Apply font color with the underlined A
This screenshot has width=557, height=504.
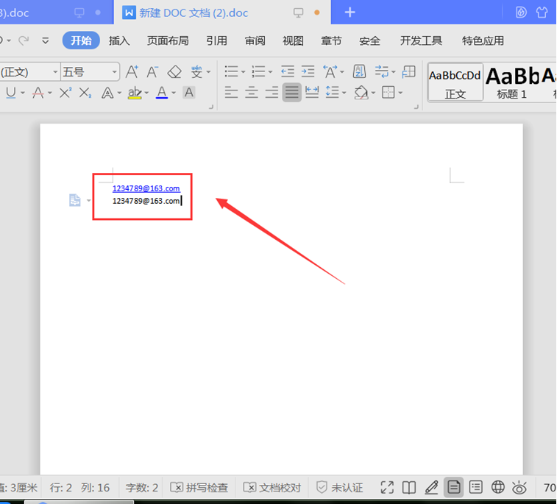(x=162, y=93)
